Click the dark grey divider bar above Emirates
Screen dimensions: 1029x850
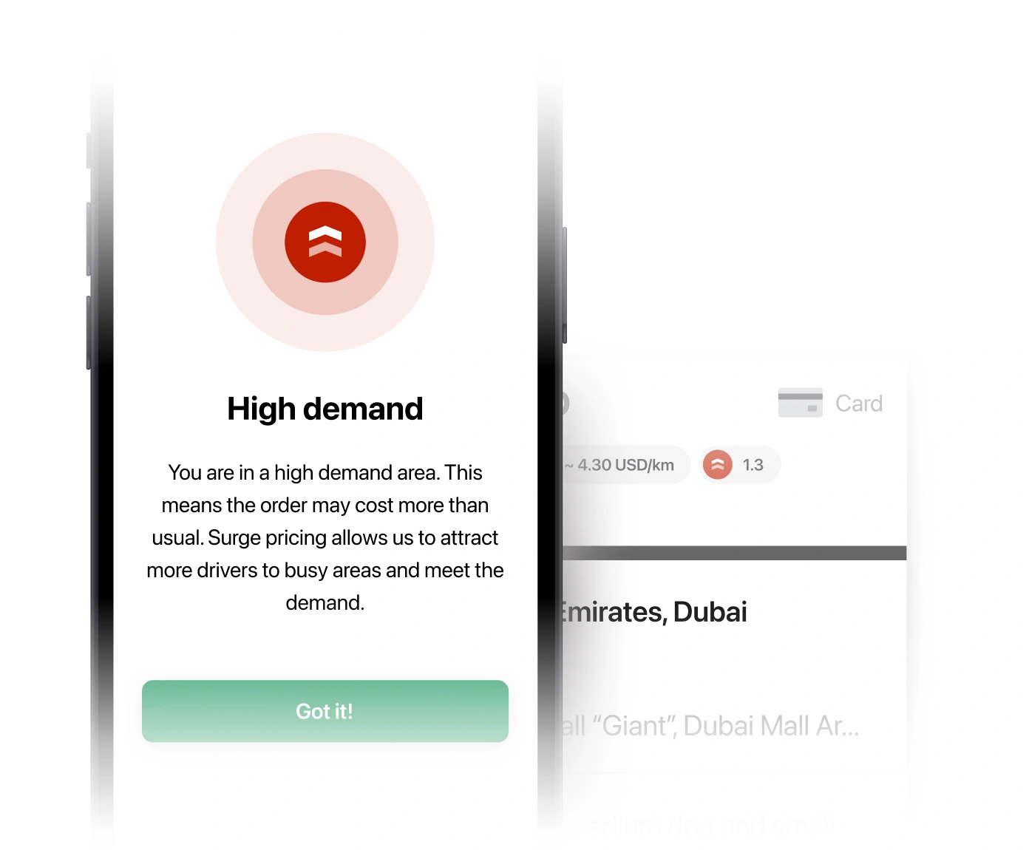(734, 553)
